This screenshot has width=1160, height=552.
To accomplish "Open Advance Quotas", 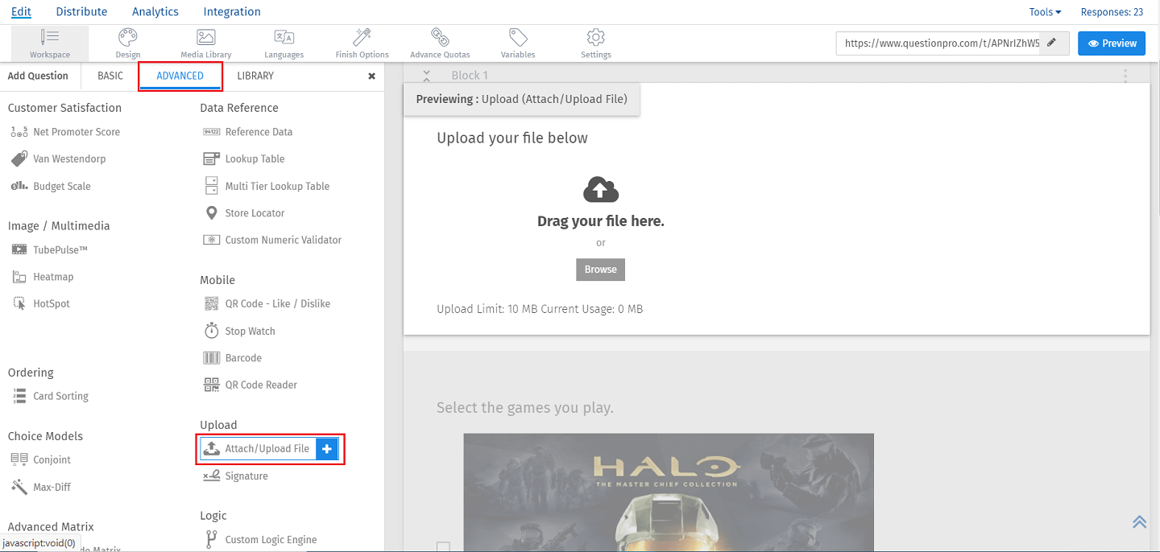I will (x=439, y=43).
